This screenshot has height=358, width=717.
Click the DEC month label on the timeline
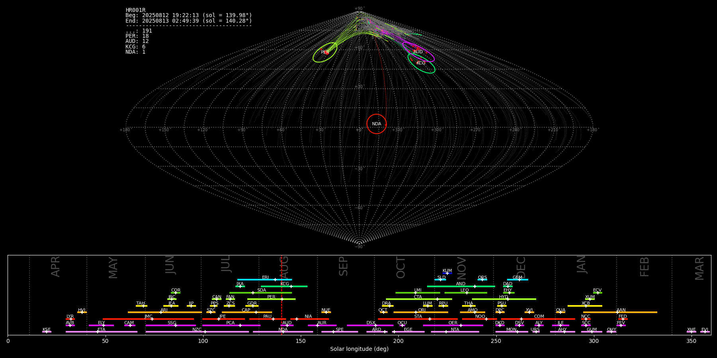point(521,267)
